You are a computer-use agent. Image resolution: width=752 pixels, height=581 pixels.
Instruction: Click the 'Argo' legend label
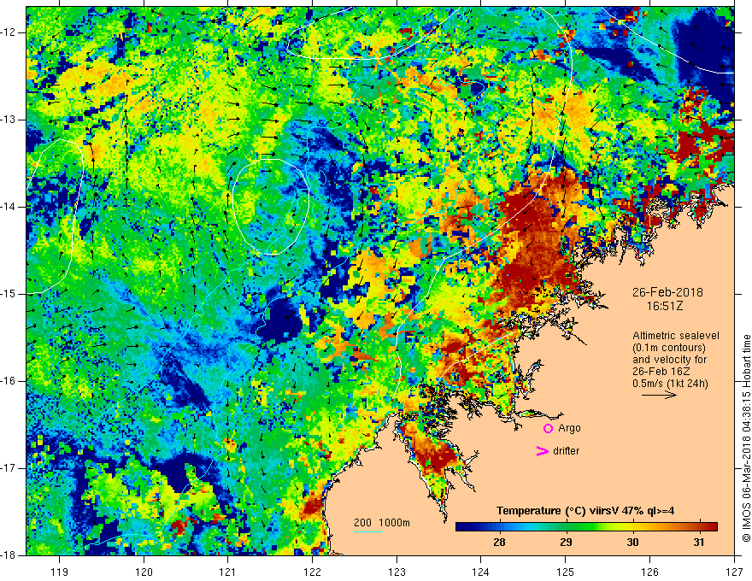coord(569,428)
